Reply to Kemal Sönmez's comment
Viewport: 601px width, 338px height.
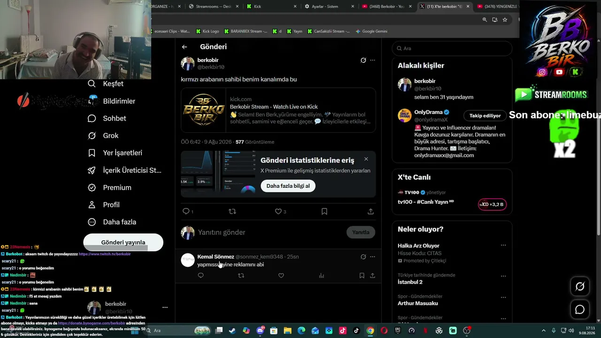pos(200,276)
